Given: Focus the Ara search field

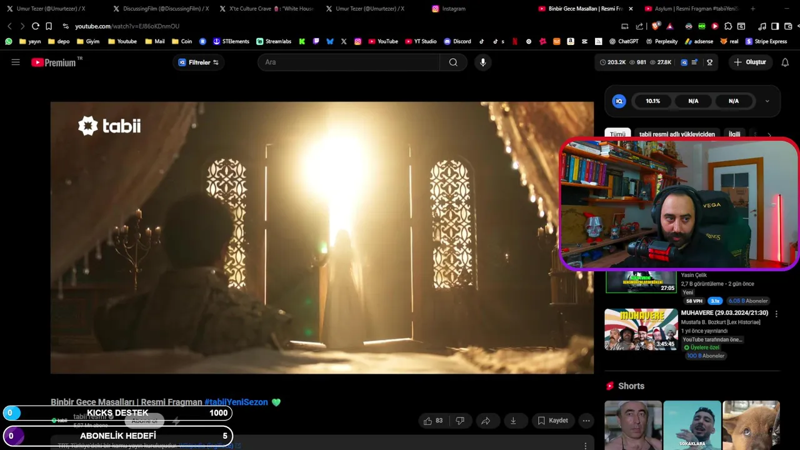Looking at the screenshot, I should click(x=349, y=62).
